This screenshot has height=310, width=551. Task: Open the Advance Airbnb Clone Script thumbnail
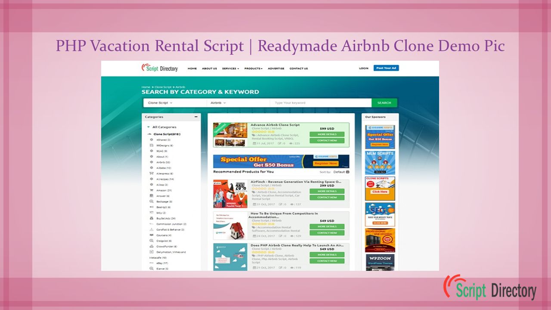[230, 135]
